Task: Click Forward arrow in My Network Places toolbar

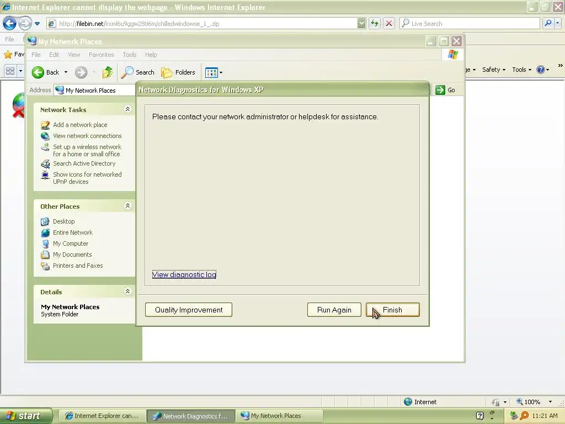Action: coord(81,72)
